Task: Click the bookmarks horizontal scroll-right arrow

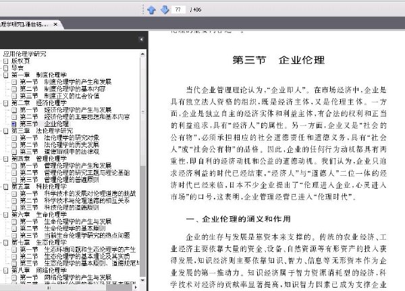Action: click(136, 287)
